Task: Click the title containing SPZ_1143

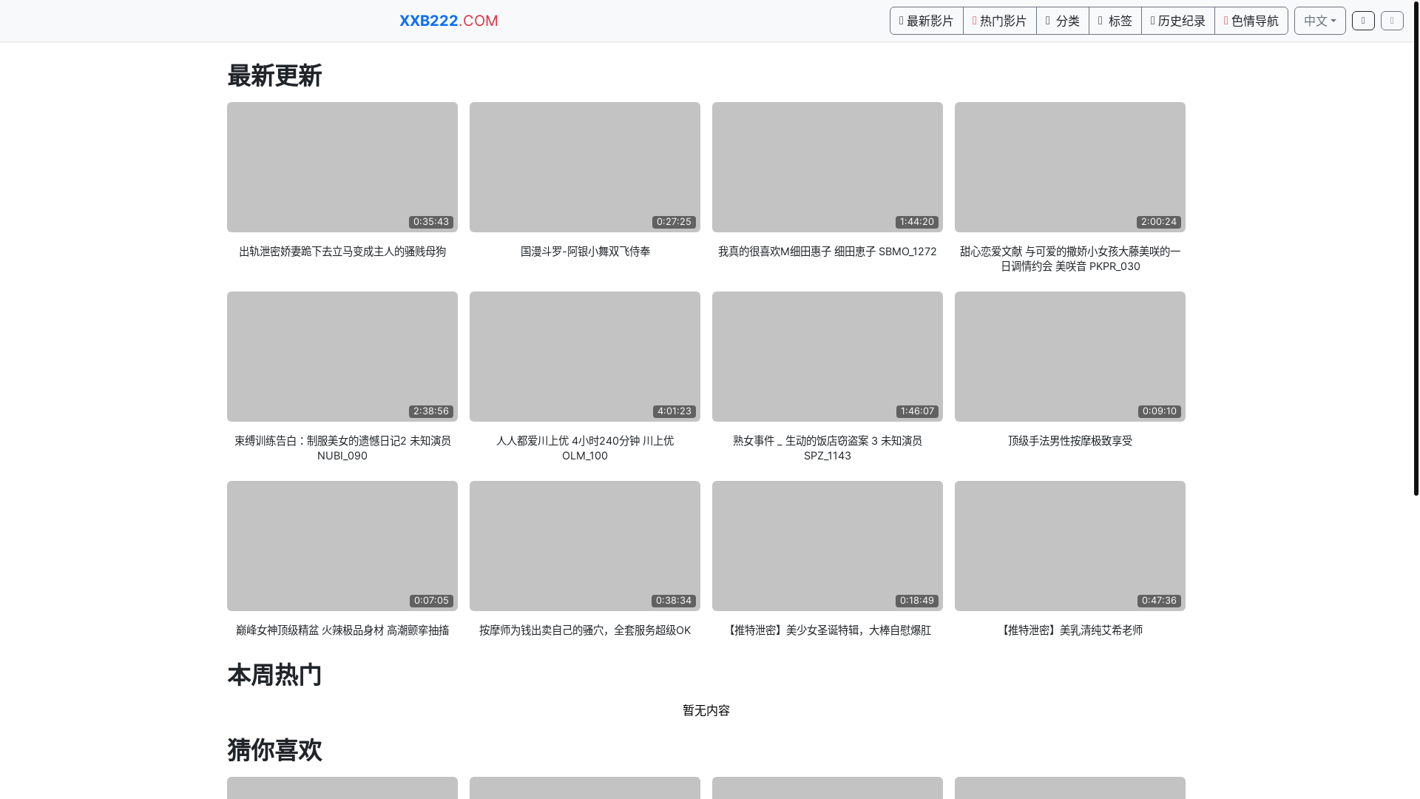Action: coord(828,448)
